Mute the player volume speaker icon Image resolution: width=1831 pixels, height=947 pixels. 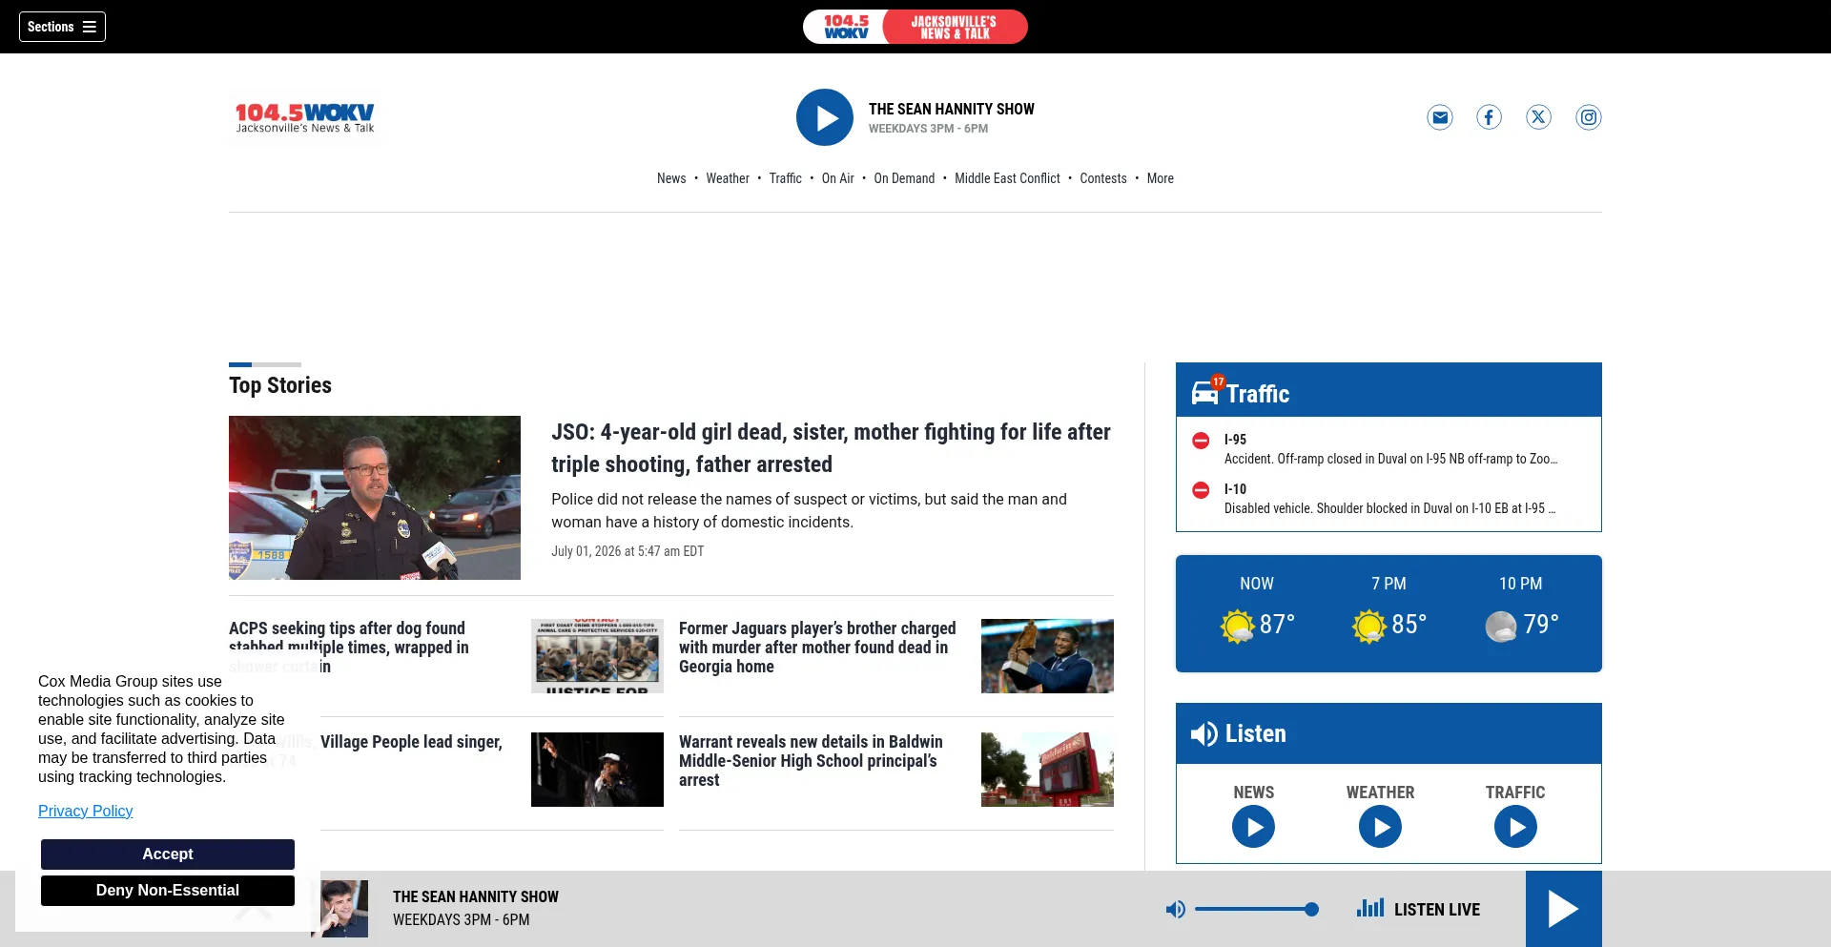[x=1176, y=910]
